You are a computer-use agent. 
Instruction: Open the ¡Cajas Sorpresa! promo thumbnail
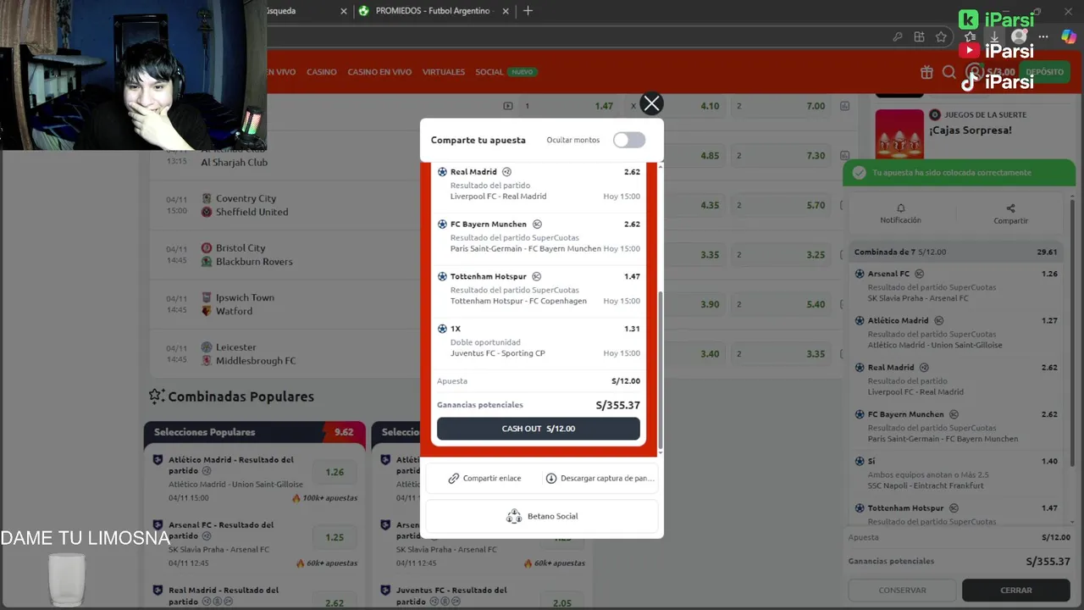pos(899,134)
